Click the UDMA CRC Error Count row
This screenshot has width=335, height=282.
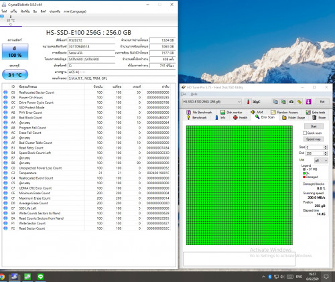86,188
